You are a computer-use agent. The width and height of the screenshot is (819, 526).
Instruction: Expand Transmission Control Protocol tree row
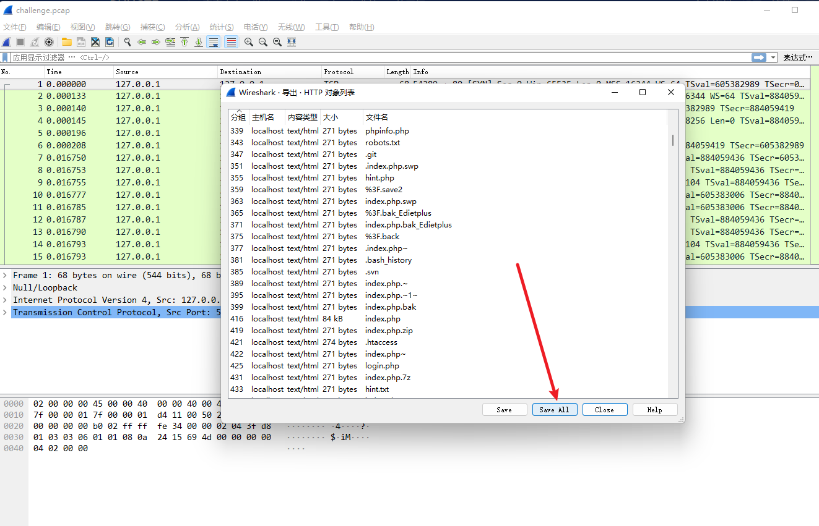pos(6,312)
